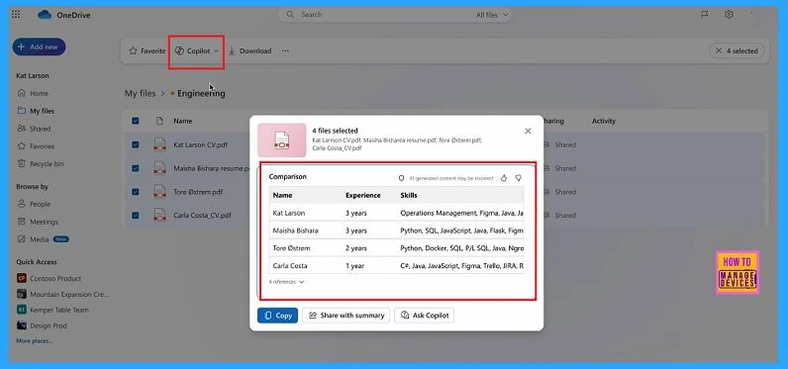Uncheck the Carla Costa_CV.pdf checkbox
The width and height of the screenshot is (788, 369).
pos(136,215)
